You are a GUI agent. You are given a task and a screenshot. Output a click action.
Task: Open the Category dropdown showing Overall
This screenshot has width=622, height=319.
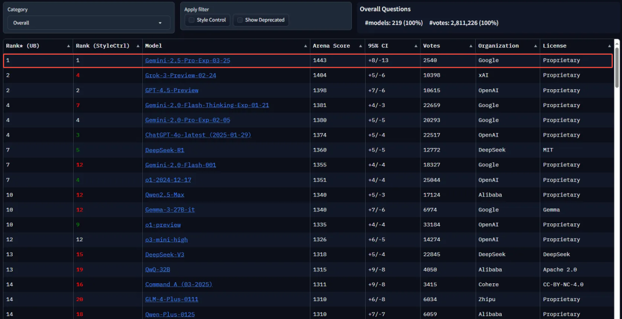coord(89,23)
